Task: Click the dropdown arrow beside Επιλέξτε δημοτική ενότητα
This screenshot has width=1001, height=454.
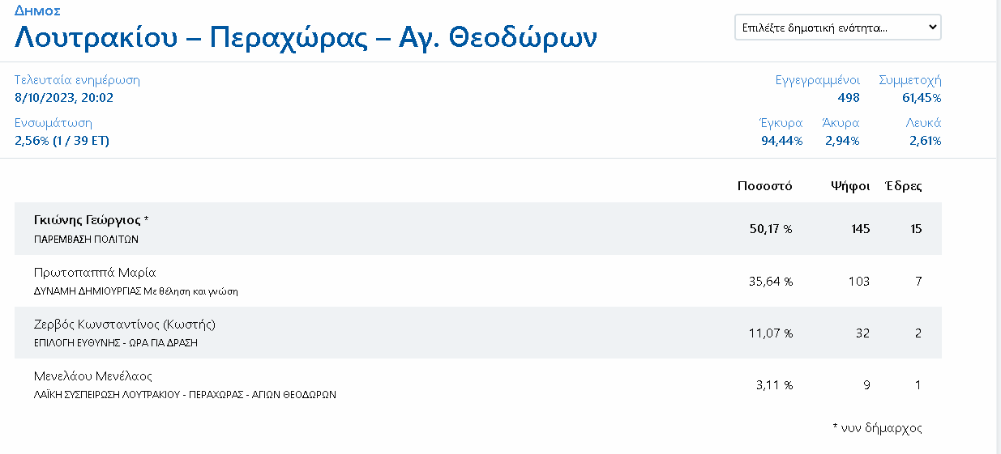Action: coord(932,27)
